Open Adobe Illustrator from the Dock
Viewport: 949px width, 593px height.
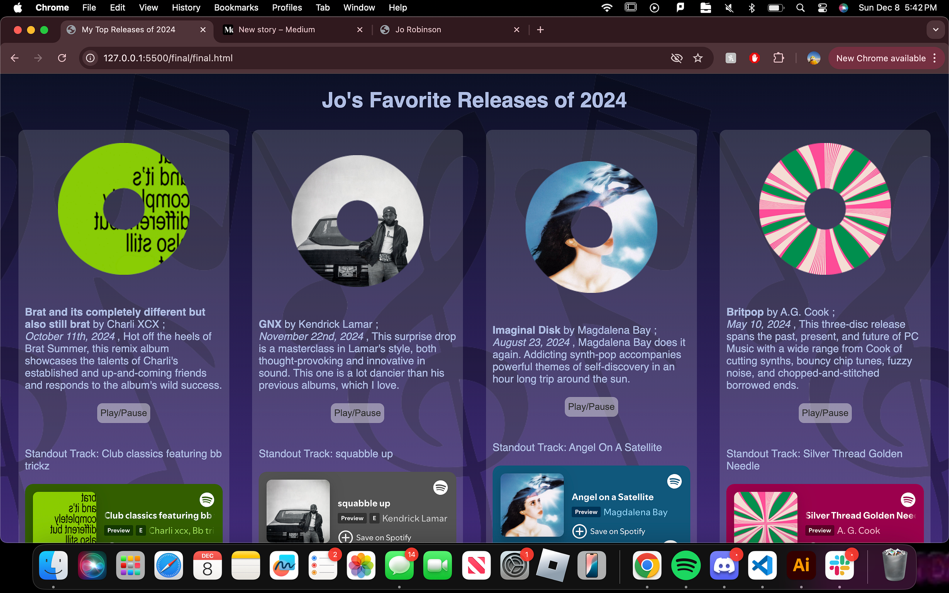coord(801,565)
